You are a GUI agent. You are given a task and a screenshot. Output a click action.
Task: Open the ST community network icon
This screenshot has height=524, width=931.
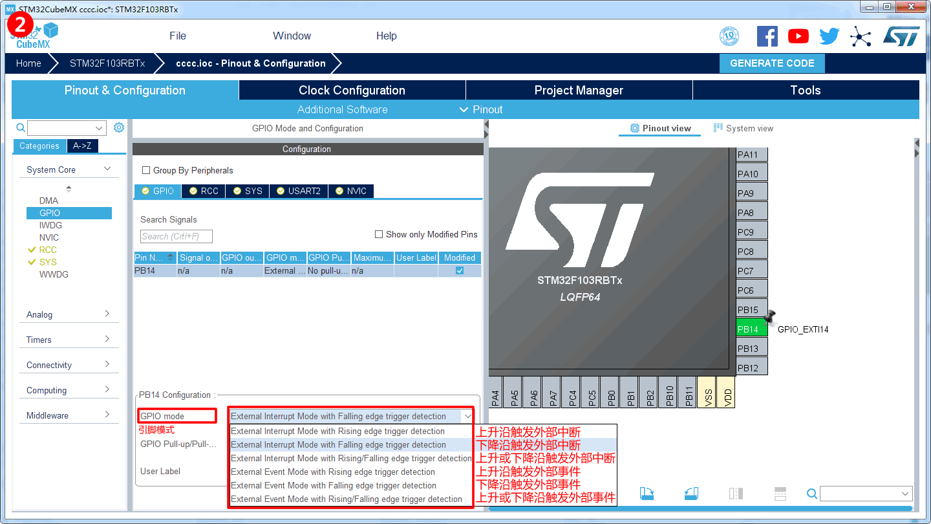861,36
